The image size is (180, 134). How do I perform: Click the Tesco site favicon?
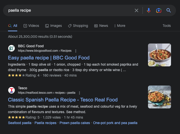tap(11, 90)
